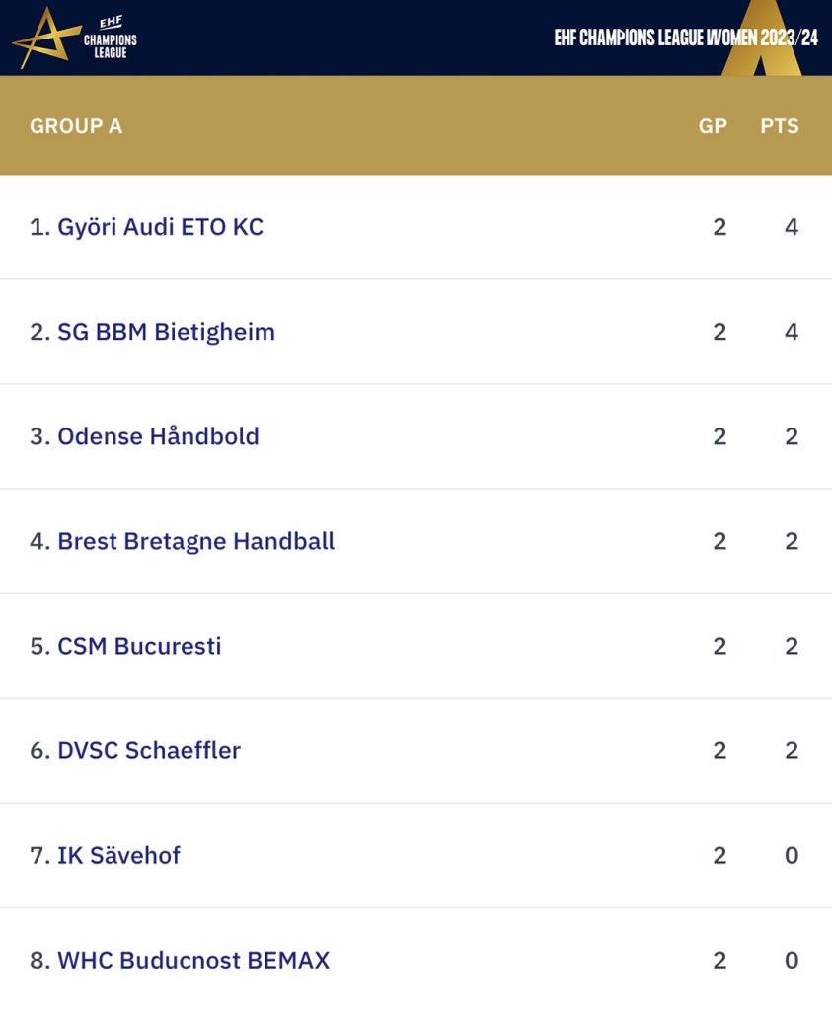Open Brest Bretagne Handball team page

[x=196, y=542]
